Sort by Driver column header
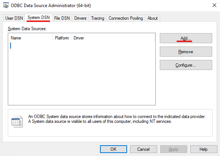This screenshot has width=220, height=156. [113, 38]
